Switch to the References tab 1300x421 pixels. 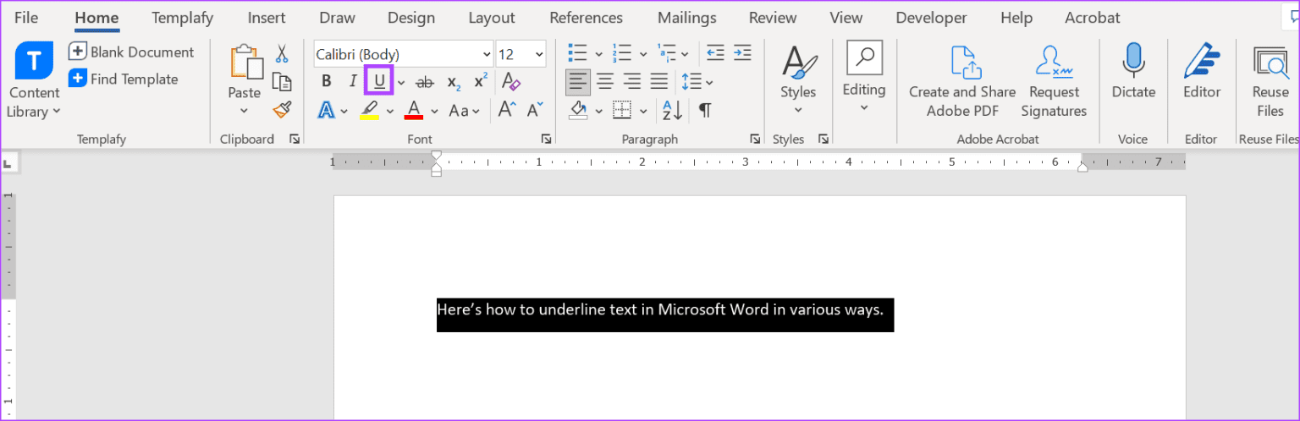point(586,18)
